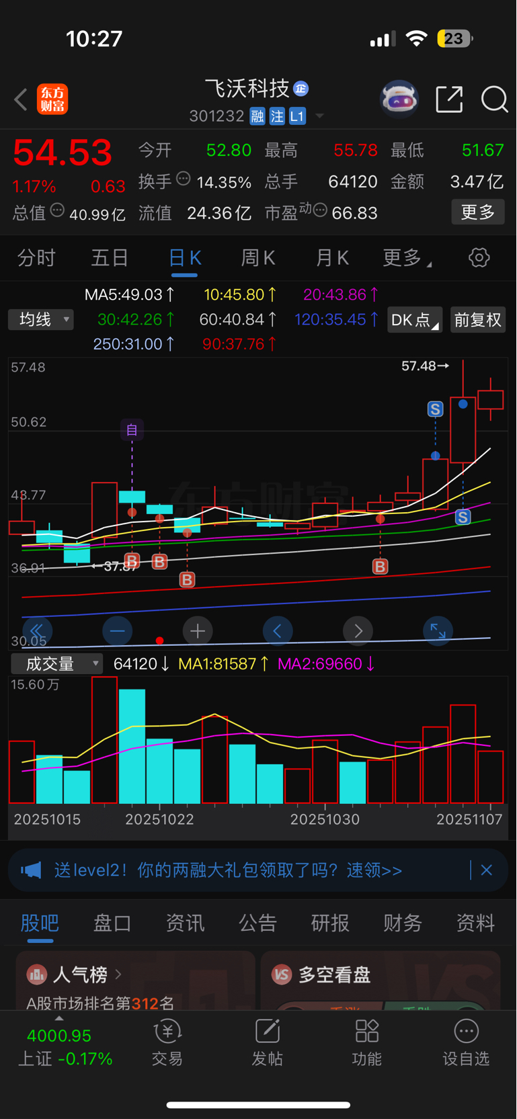This screenshot has width=517, height=1119.
Task: Tap the rightmost red B buy marker
Action: 380,567
